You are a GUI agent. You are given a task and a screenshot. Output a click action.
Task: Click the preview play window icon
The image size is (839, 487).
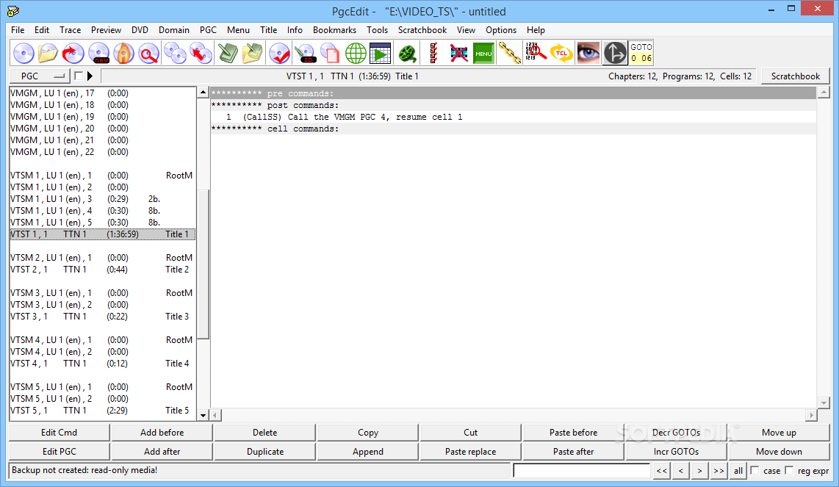[x=381, y=53]
